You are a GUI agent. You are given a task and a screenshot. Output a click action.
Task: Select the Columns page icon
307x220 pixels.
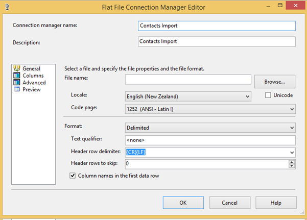point(17,76)
